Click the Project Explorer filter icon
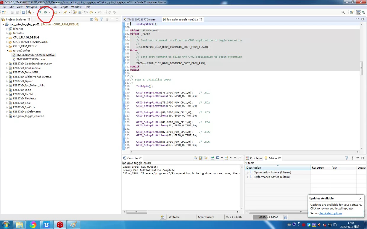The width and height of the screenshot is (367, 229). pyautogui.click(x=101, y=19)
